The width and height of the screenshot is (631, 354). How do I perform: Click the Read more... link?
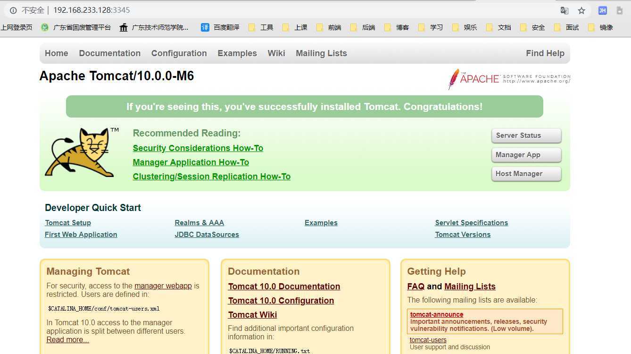[x=68, y=340]
